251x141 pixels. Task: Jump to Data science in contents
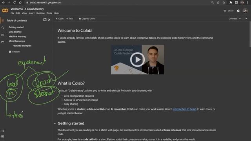coord(15,32)
